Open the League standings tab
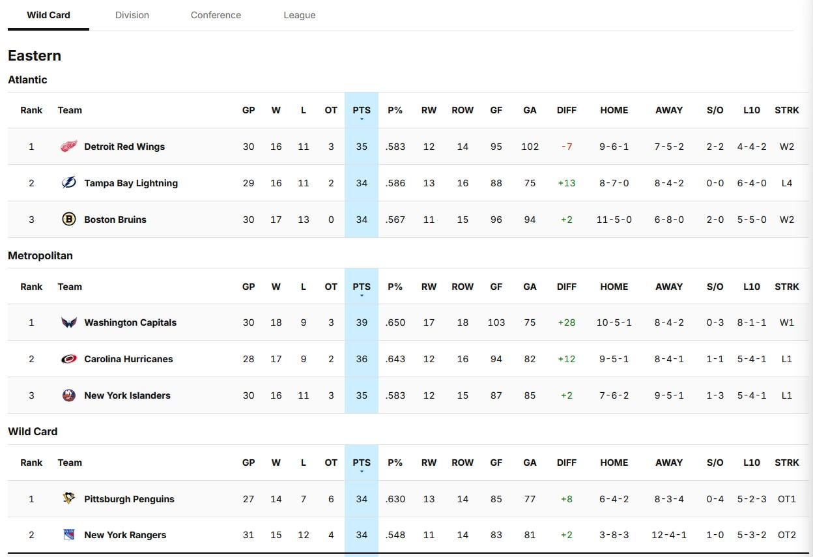Screen dimensions: 813x557 pyautogui.click(x=299, y=14)
